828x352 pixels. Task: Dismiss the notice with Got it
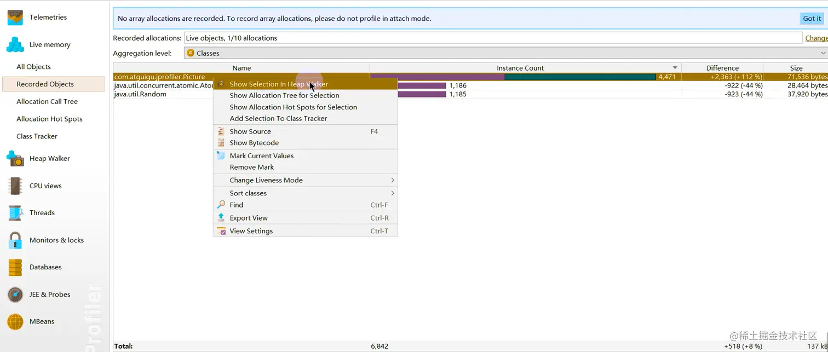812,18
